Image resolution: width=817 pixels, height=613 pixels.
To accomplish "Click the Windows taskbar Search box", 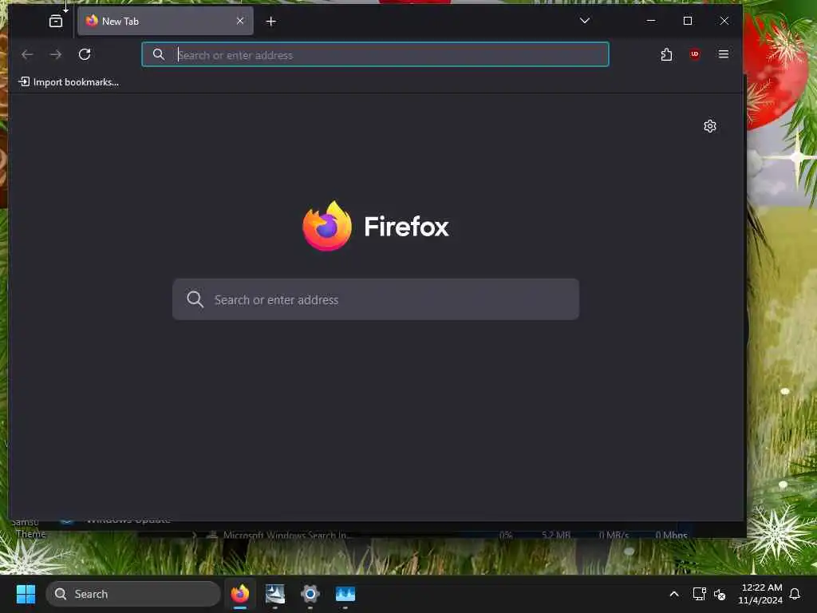I will coord(133,594).
